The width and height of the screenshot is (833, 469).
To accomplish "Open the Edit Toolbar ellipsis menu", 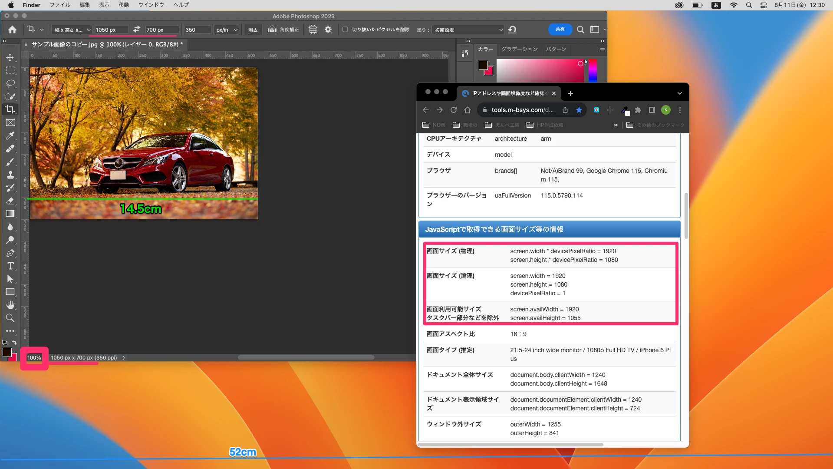I will (x=10, y=331).
